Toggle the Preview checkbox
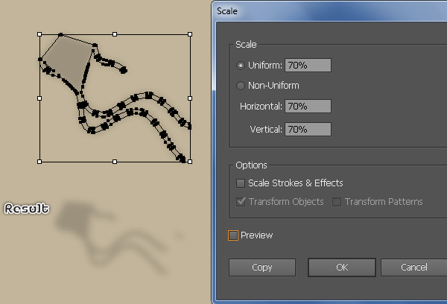Viewport: 447px width, 304px height. [x=233, y=235]
